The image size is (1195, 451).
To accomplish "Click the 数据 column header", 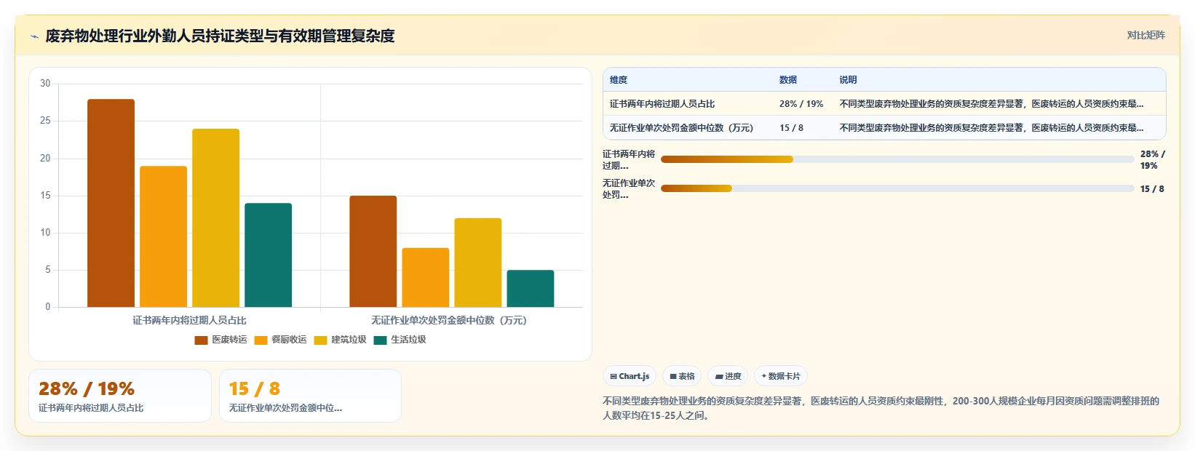I will coord(788,80).
